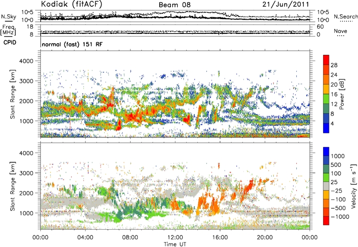Click the "08:00" time axis tick label
The image size is (358, 247).
[130, 238]
